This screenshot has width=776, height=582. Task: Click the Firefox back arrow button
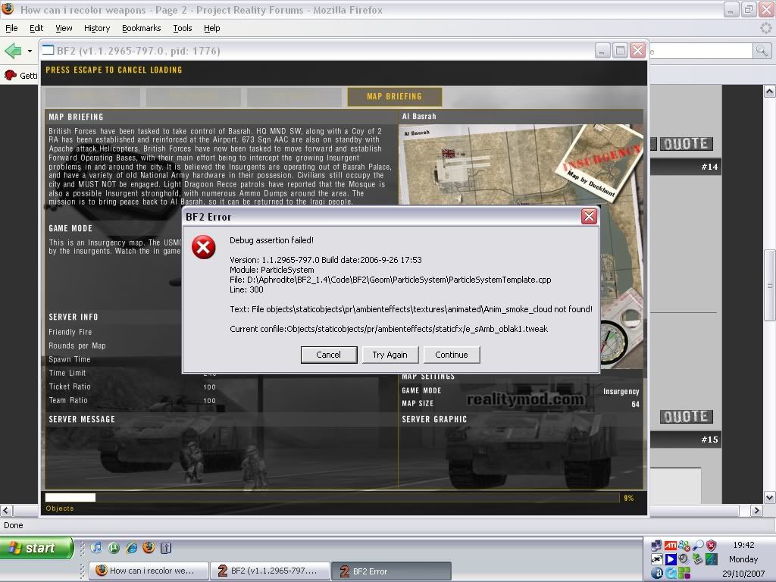pyautogui.click(x=13, y=52)
